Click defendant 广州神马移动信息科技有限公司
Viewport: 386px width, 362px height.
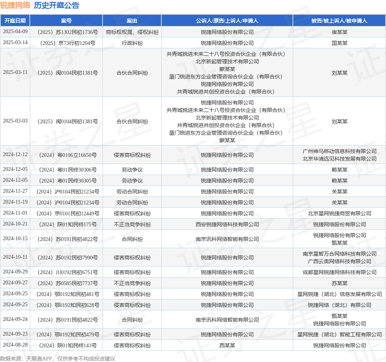tap(340, 151)
